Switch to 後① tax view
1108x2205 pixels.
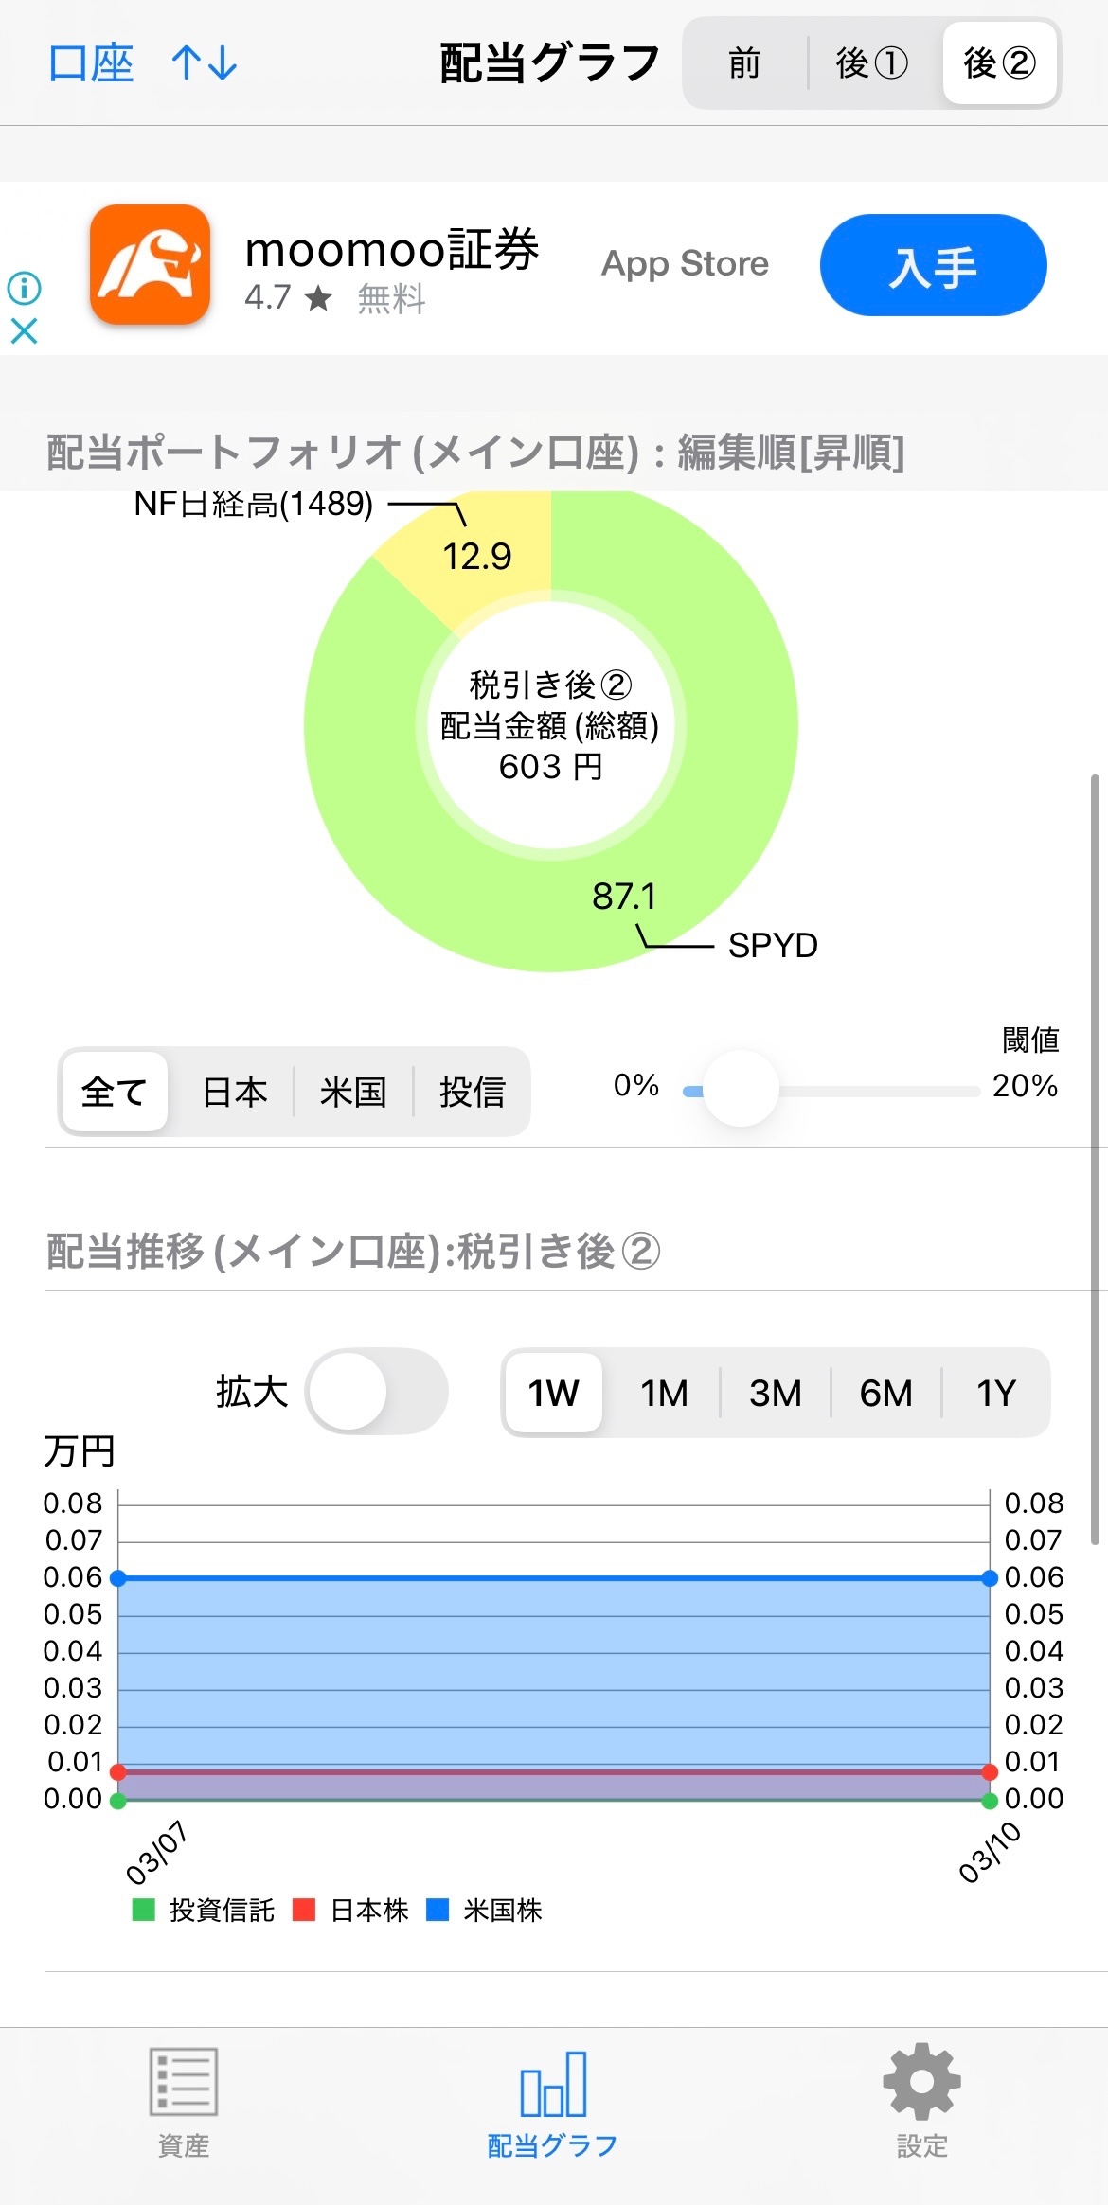(x=872, y=63)
